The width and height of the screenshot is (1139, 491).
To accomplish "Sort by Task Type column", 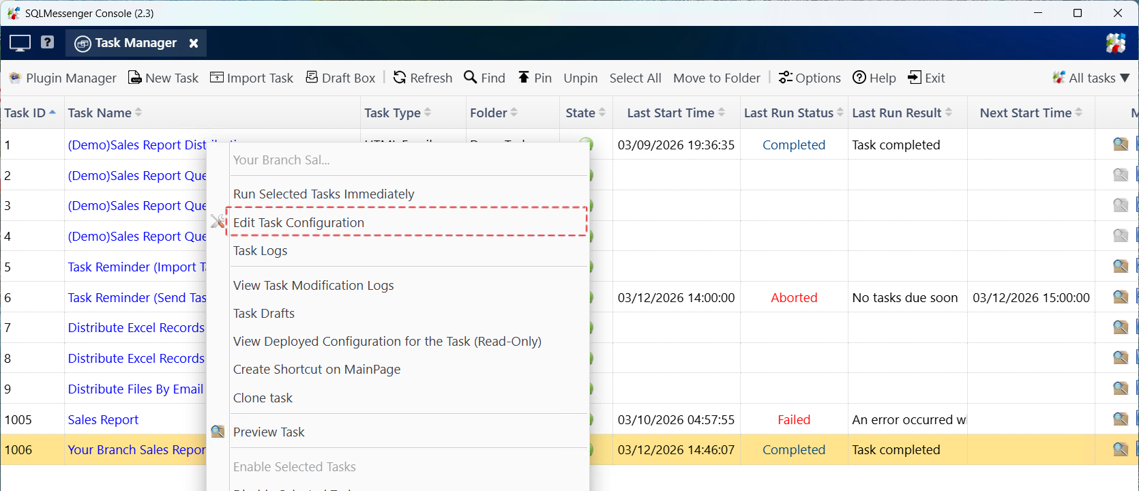I will (398, 113).
